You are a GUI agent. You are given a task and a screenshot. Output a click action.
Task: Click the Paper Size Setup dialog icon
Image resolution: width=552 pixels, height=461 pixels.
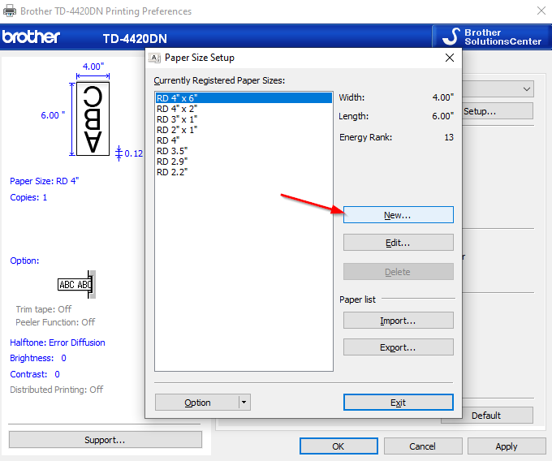coord(154,58)
